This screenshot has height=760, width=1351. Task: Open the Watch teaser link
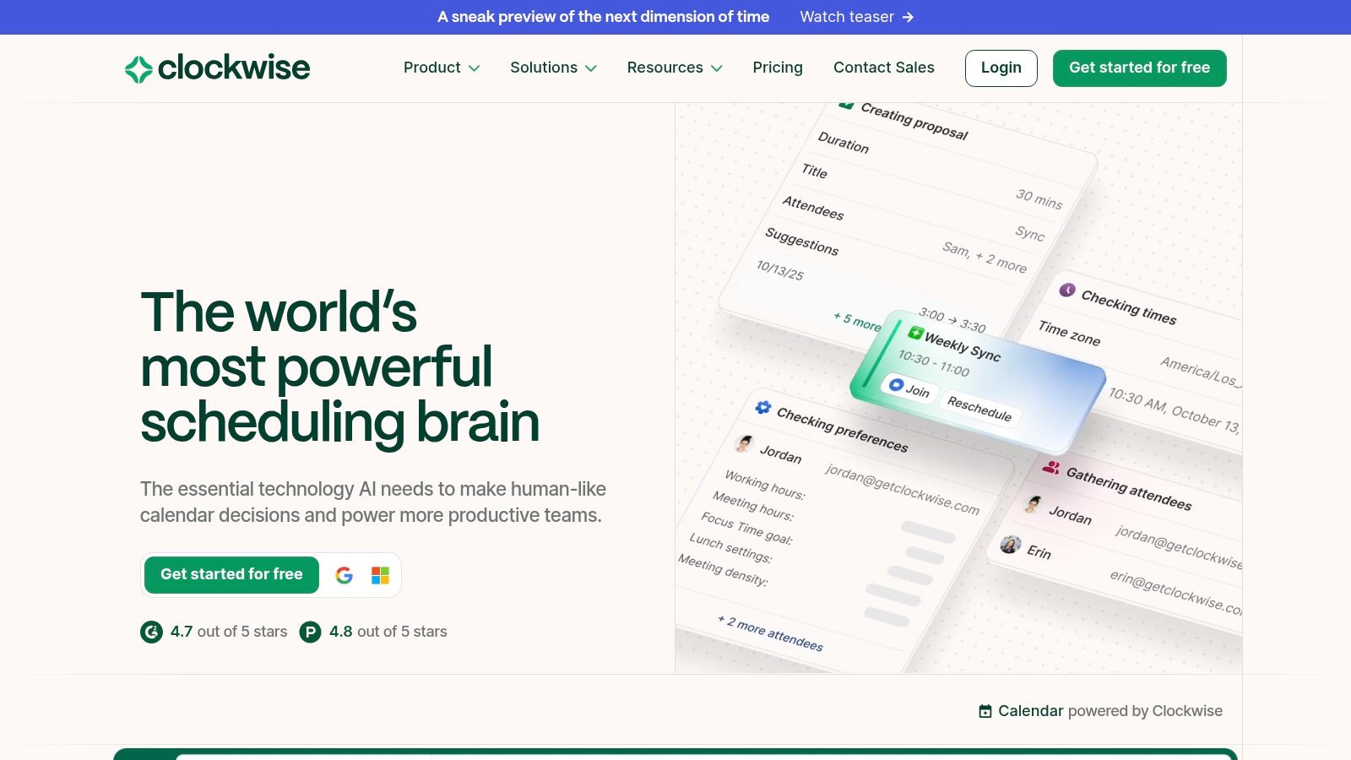856,17
